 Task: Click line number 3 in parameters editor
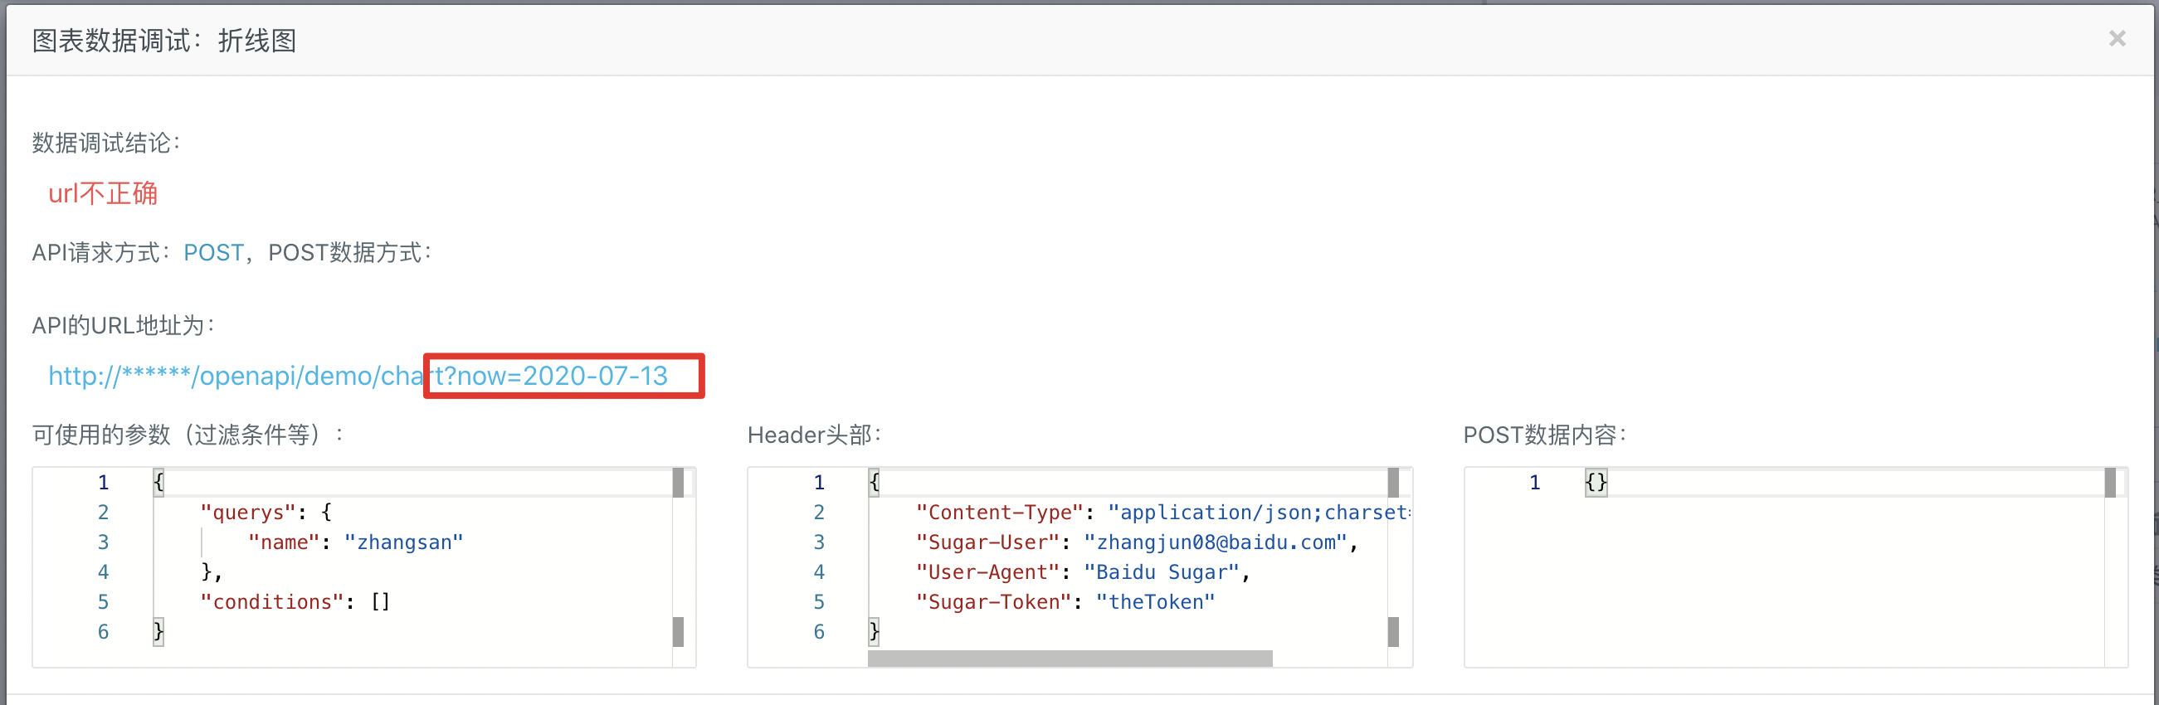103,542
